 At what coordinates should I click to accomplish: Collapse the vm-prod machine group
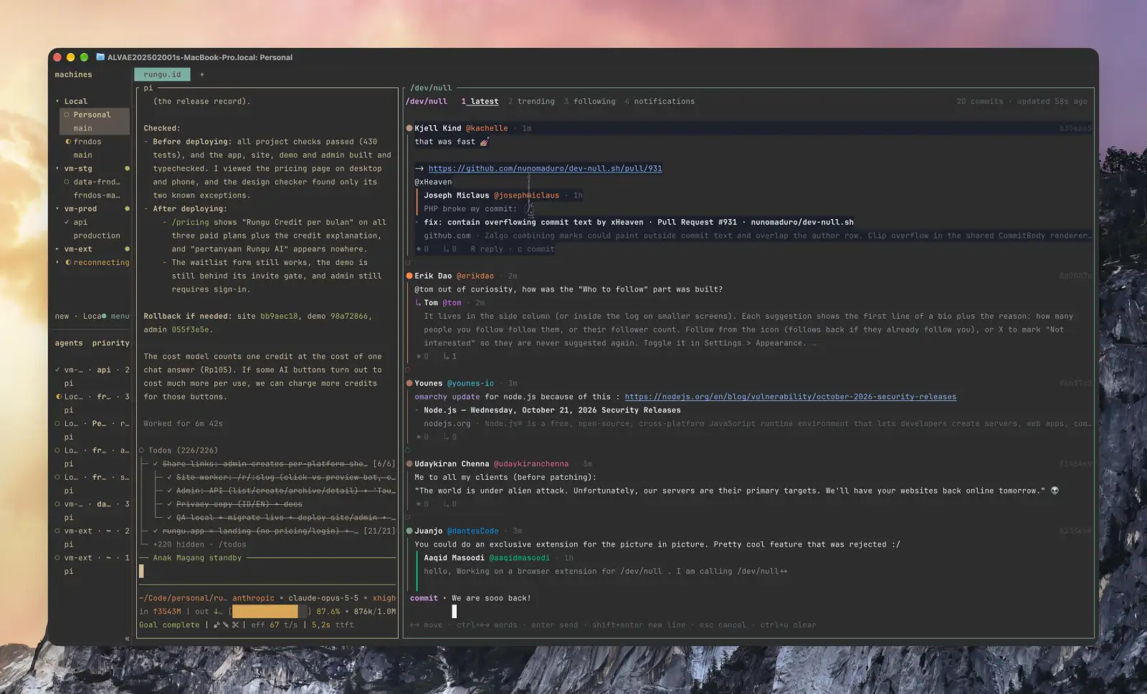(57, 209)
